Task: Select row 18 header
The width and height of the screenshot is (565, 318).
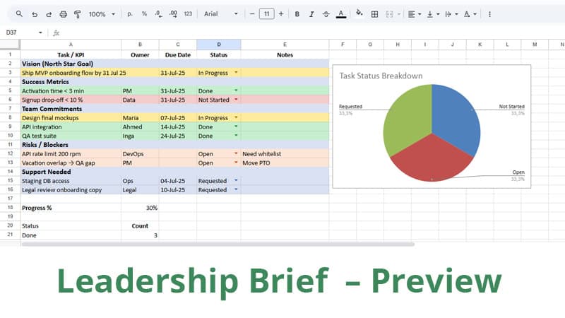Action: [10, 208]
